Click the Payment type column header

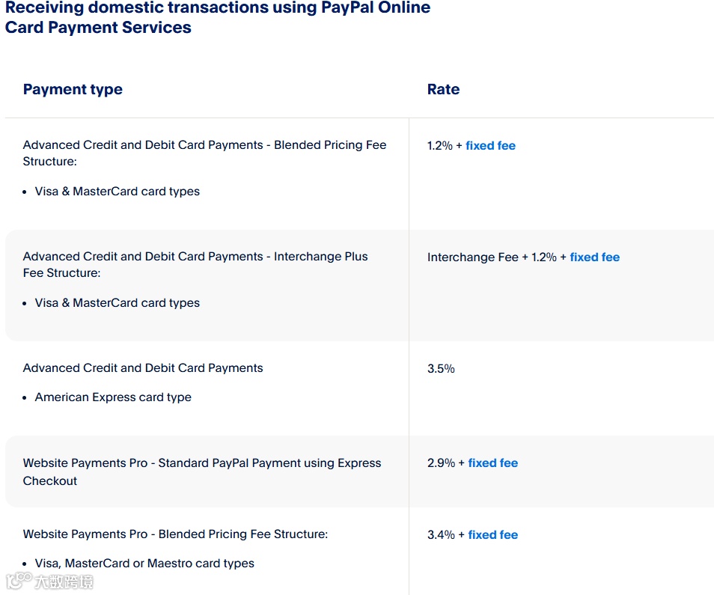[73, 90]
